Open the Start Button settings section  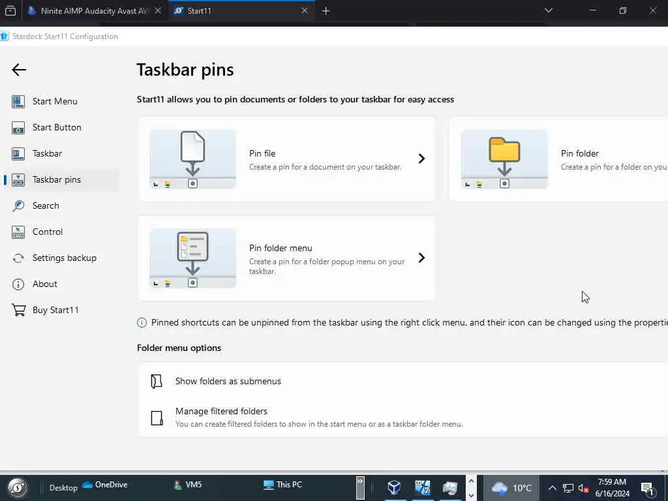[57, 127]
